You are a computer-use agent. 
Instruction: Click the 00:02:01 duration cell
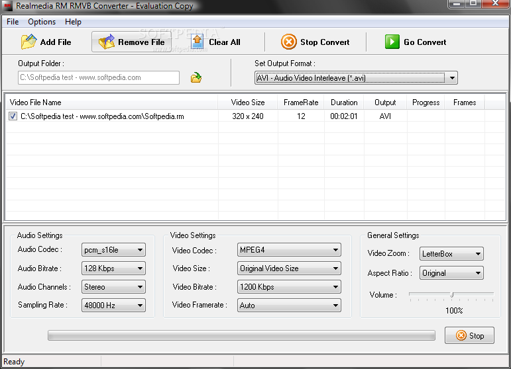[344, 116]
